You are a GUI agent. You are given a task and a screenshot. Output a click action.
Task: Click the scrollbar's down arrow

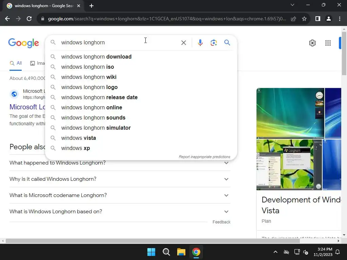coord(344,235)
